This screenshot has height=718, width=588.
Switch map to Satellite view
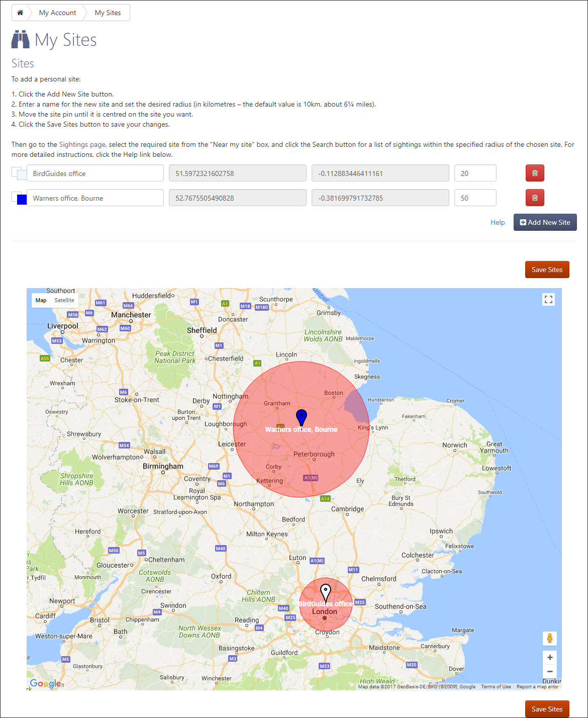pos(64,300)
